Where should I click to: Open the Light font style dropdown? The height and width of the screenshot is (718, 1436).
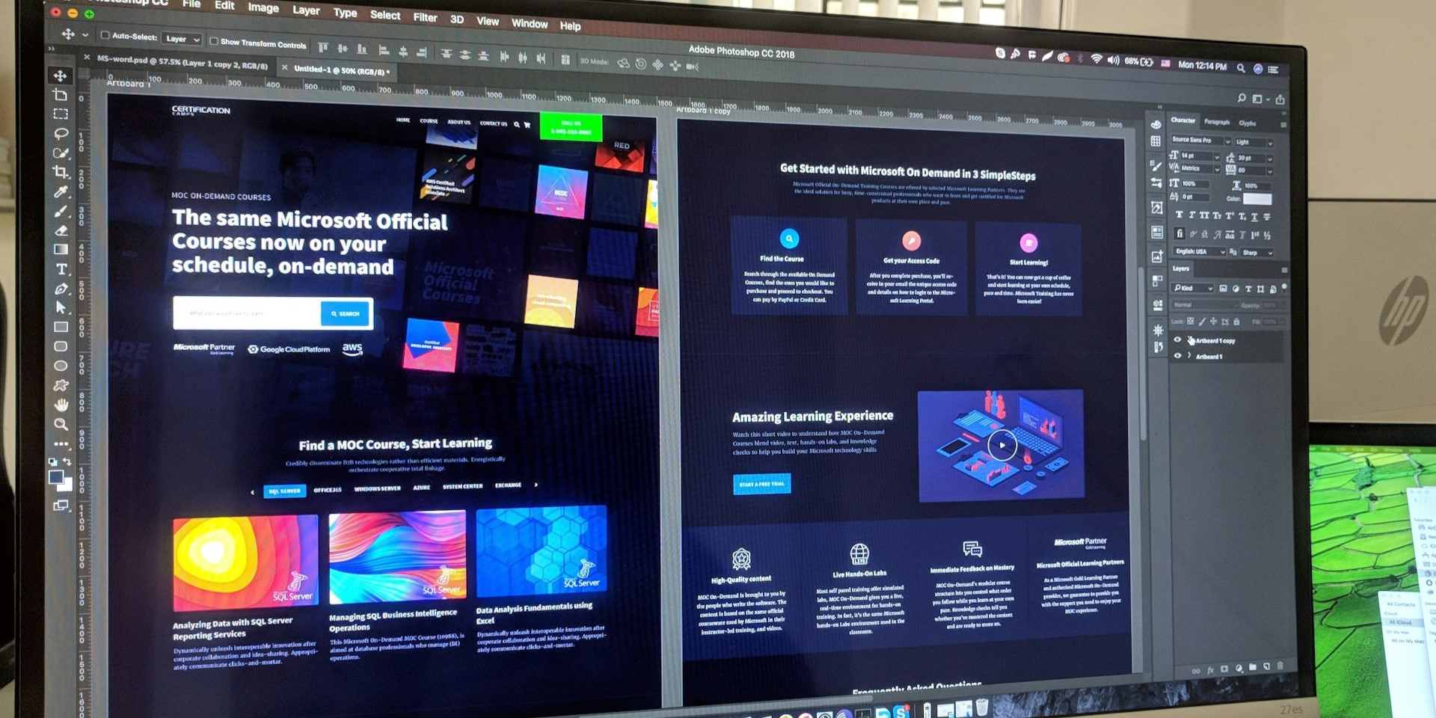point(1254,142)
